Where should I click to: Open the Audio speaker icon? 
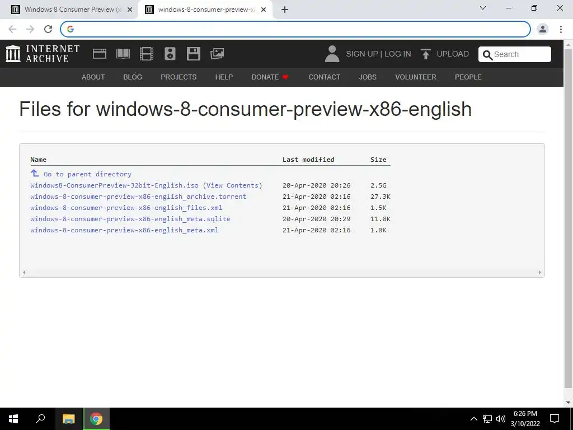170,54
